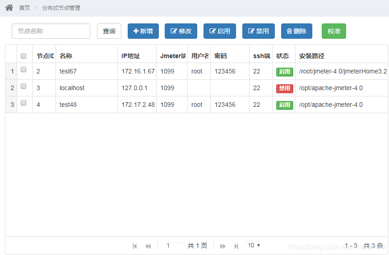Click the green 启用 status badge for test67
The image size is (389, 255).
coord(285,72)
